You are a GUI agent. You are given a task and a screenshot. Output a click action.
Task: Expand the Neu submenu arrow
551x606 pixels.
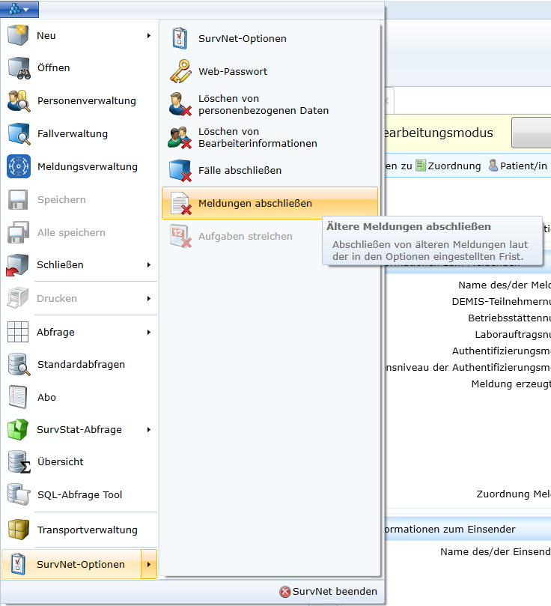click(149, 36)
